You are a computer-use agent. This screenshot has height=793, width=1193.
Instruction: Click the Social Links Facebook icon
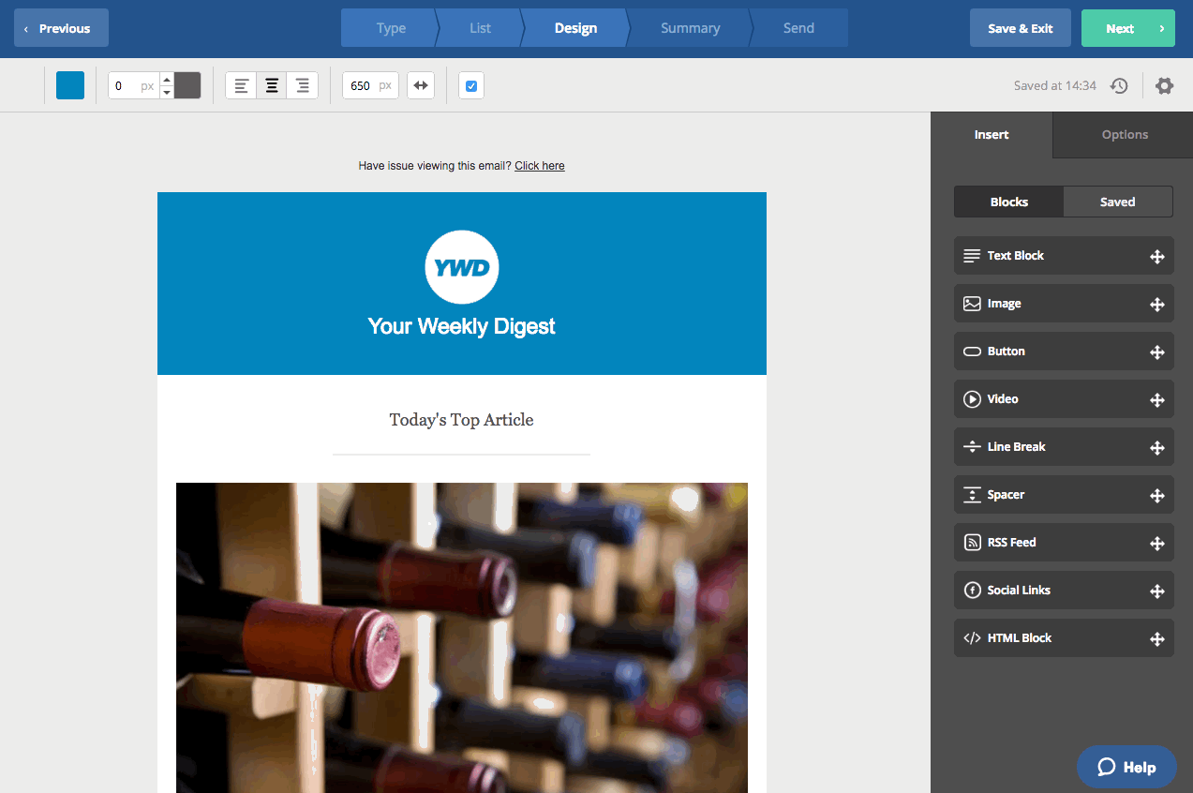pyautogui.click(x=972, y=591)
